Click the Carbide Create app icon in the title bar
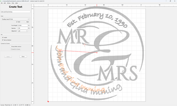Screen dimensions: 177x106 click(1, 1)
